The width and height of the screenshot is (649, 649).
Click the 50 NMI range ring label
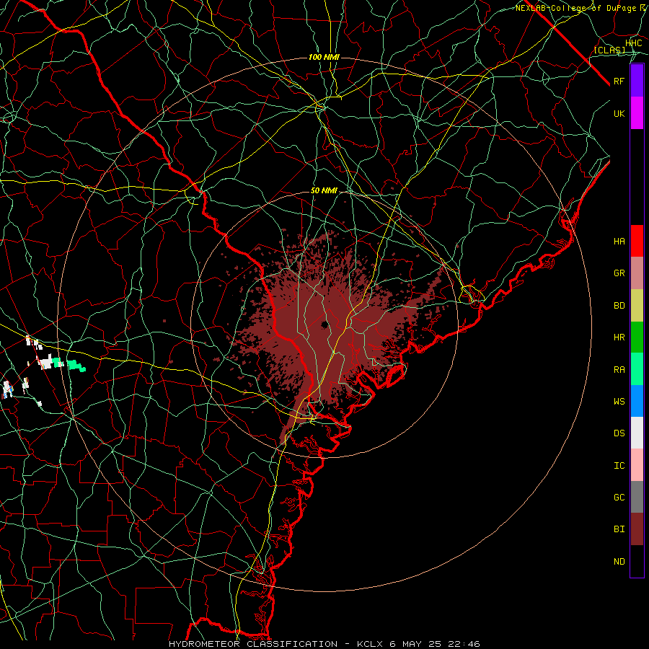pos(324,191)
